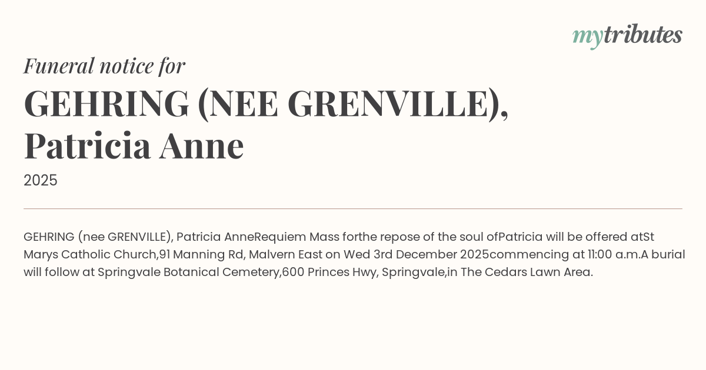706x370 pixels.
Task: Click "Springvale Botanical Cemetery" in the notice
Action: click(x=189, y=273)
